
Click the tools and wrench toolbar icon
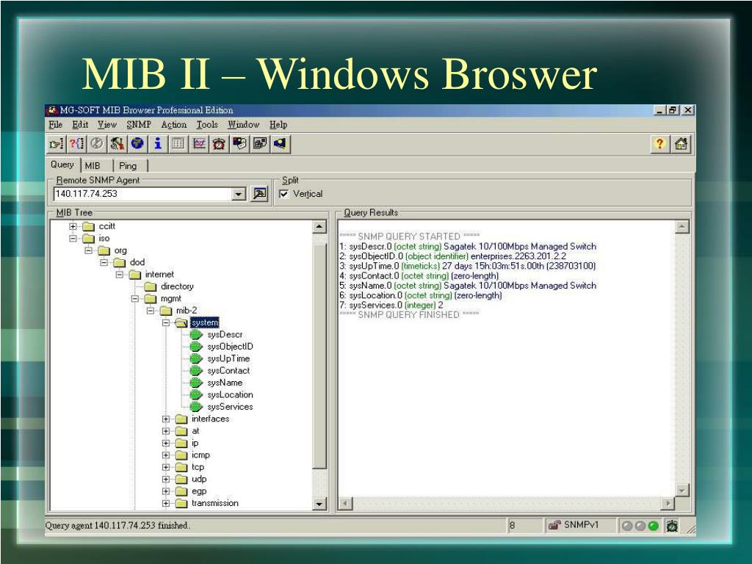pos(117,143)
